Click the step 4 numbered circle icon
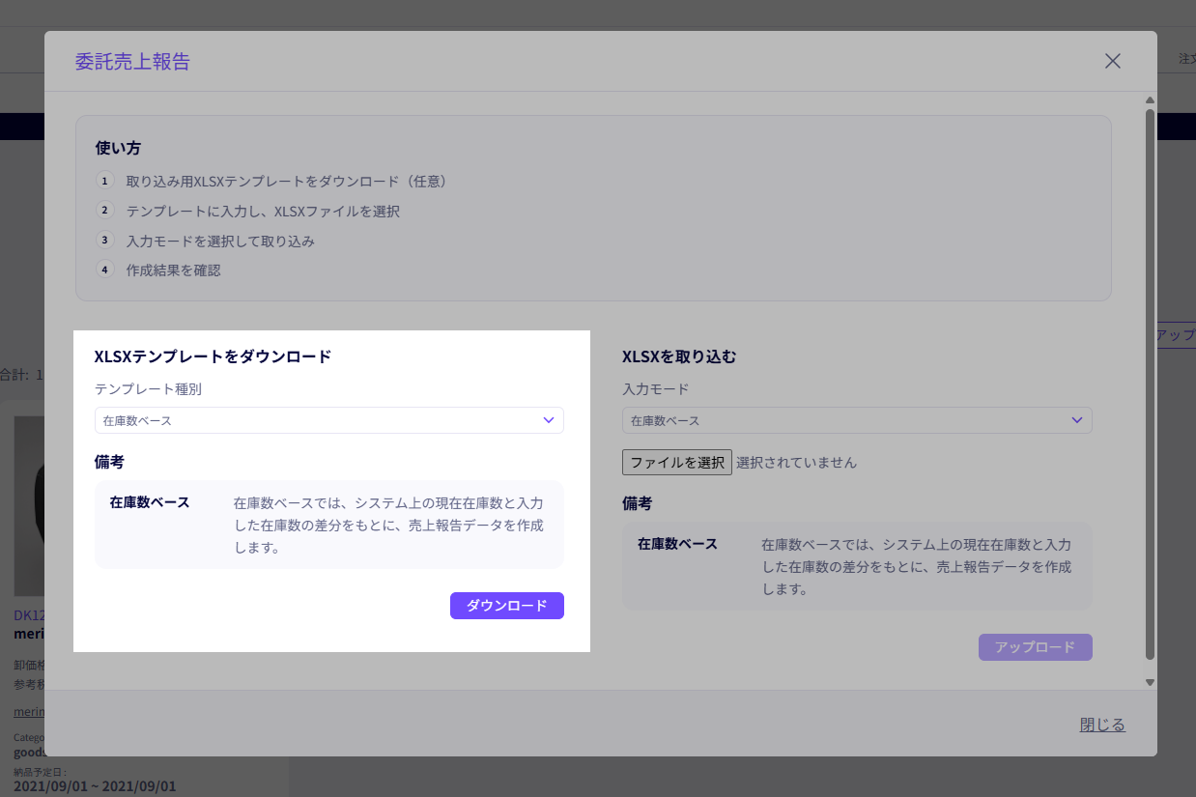Image resolution: width=1196 pixels, height=797 pixels. click(x=105, y=270)
